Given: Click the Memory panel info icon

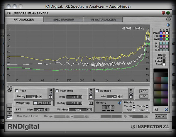Looking at the screenshot, I should pos(120,103).
